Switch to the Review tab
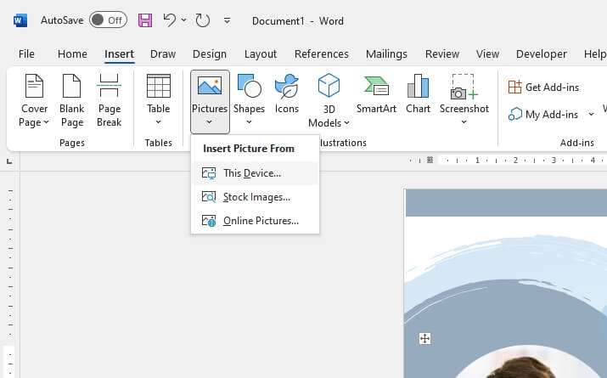Viewport: 607px width, 378px height. point(442,54)
